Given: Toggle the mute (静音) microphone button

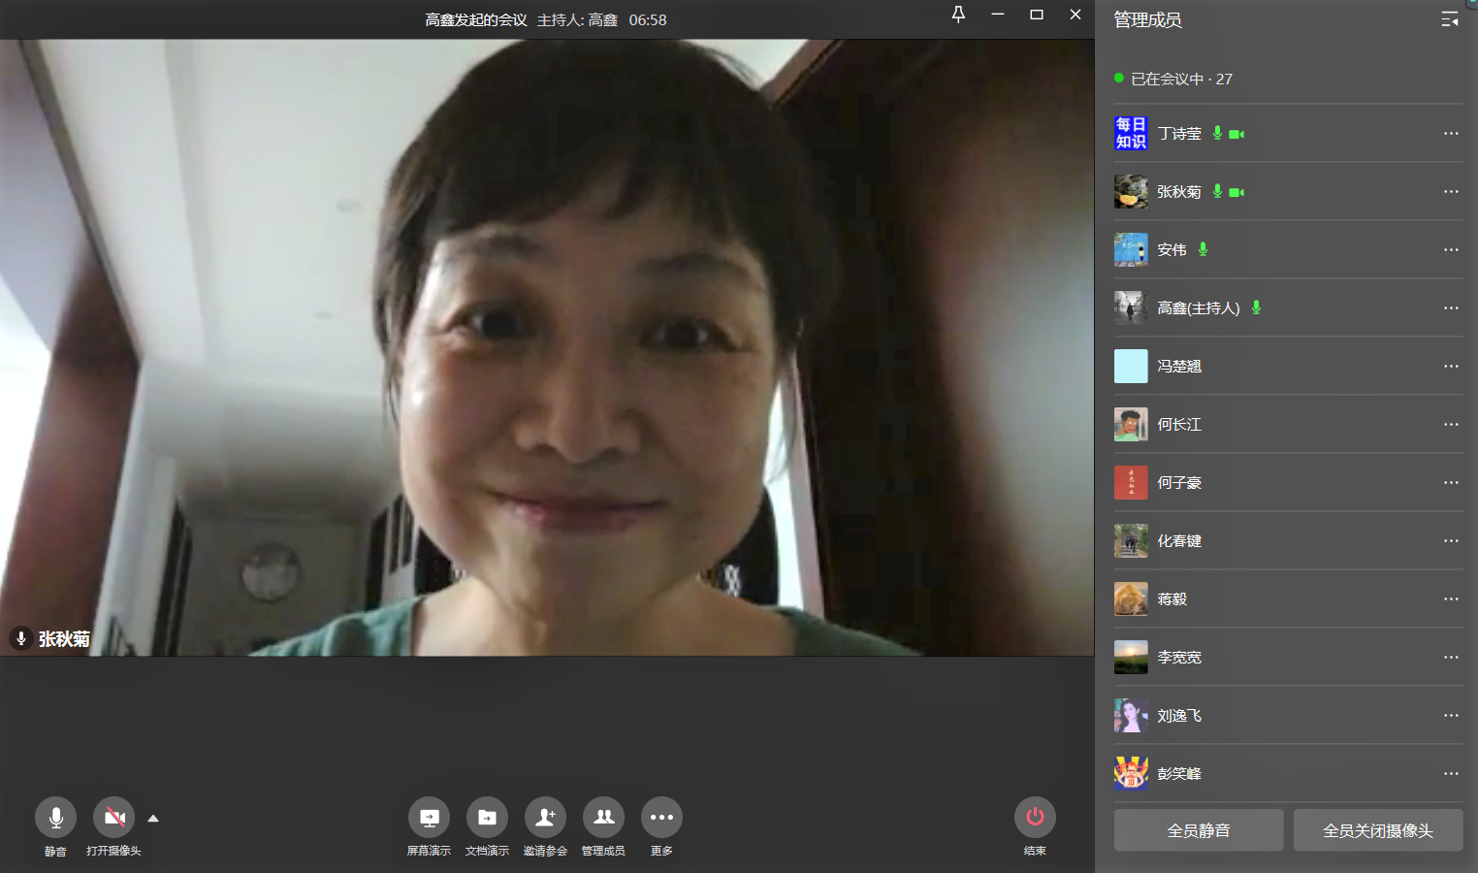Looking at the screenshot, I should [55, 818].
